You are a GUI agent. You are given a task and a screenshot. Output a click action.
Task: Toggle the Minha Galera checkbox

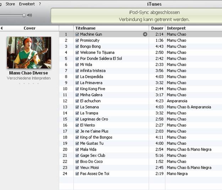[77, 95]
